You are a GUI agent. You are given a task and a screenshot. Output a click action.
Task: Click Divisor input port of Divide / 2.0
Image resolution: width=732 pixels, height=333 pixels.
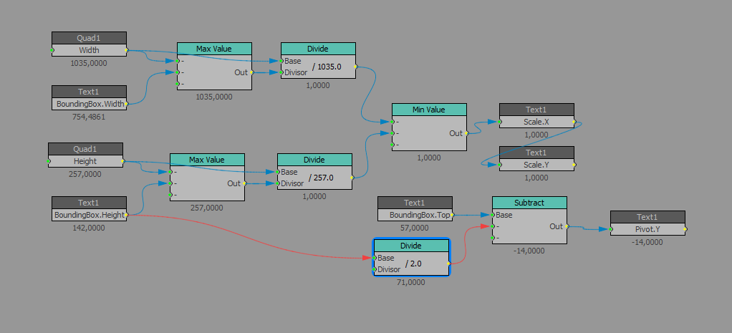(375, 269)
